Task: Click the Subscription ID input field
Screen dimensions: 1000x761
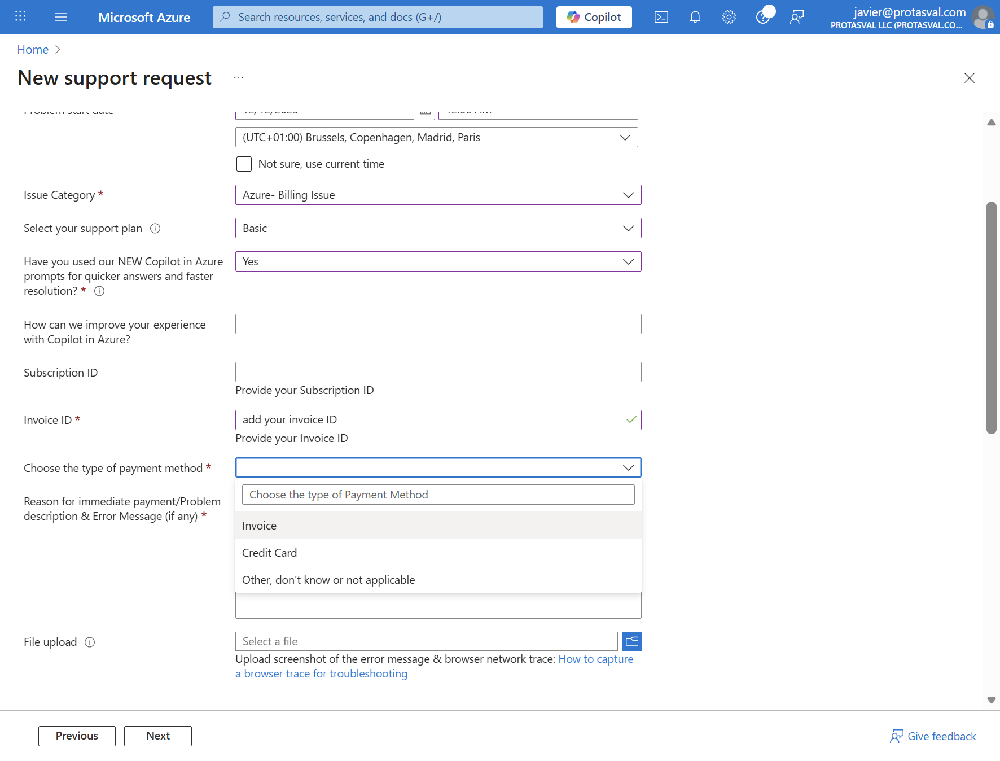Action: pyautogui.click(x=438, y=372)
